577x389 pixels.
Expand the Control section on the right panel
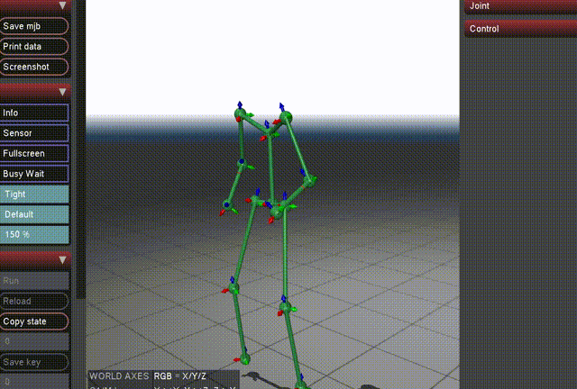pos(520,29)
